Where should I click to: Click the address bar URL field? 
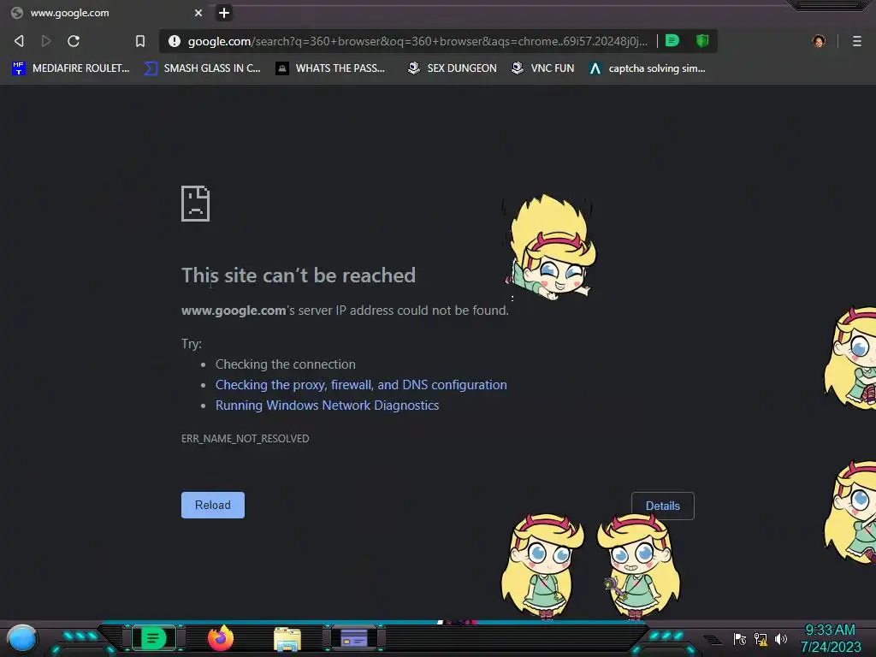417,41
